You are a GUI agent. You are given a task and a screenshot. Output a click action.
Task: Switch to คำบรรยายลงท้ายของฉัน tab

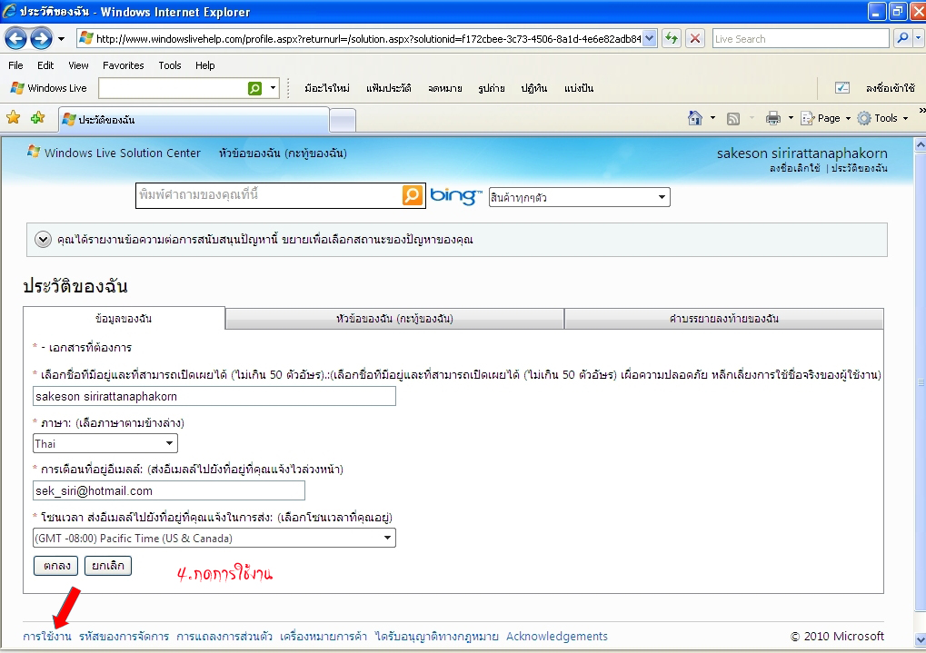coord(724,319)
